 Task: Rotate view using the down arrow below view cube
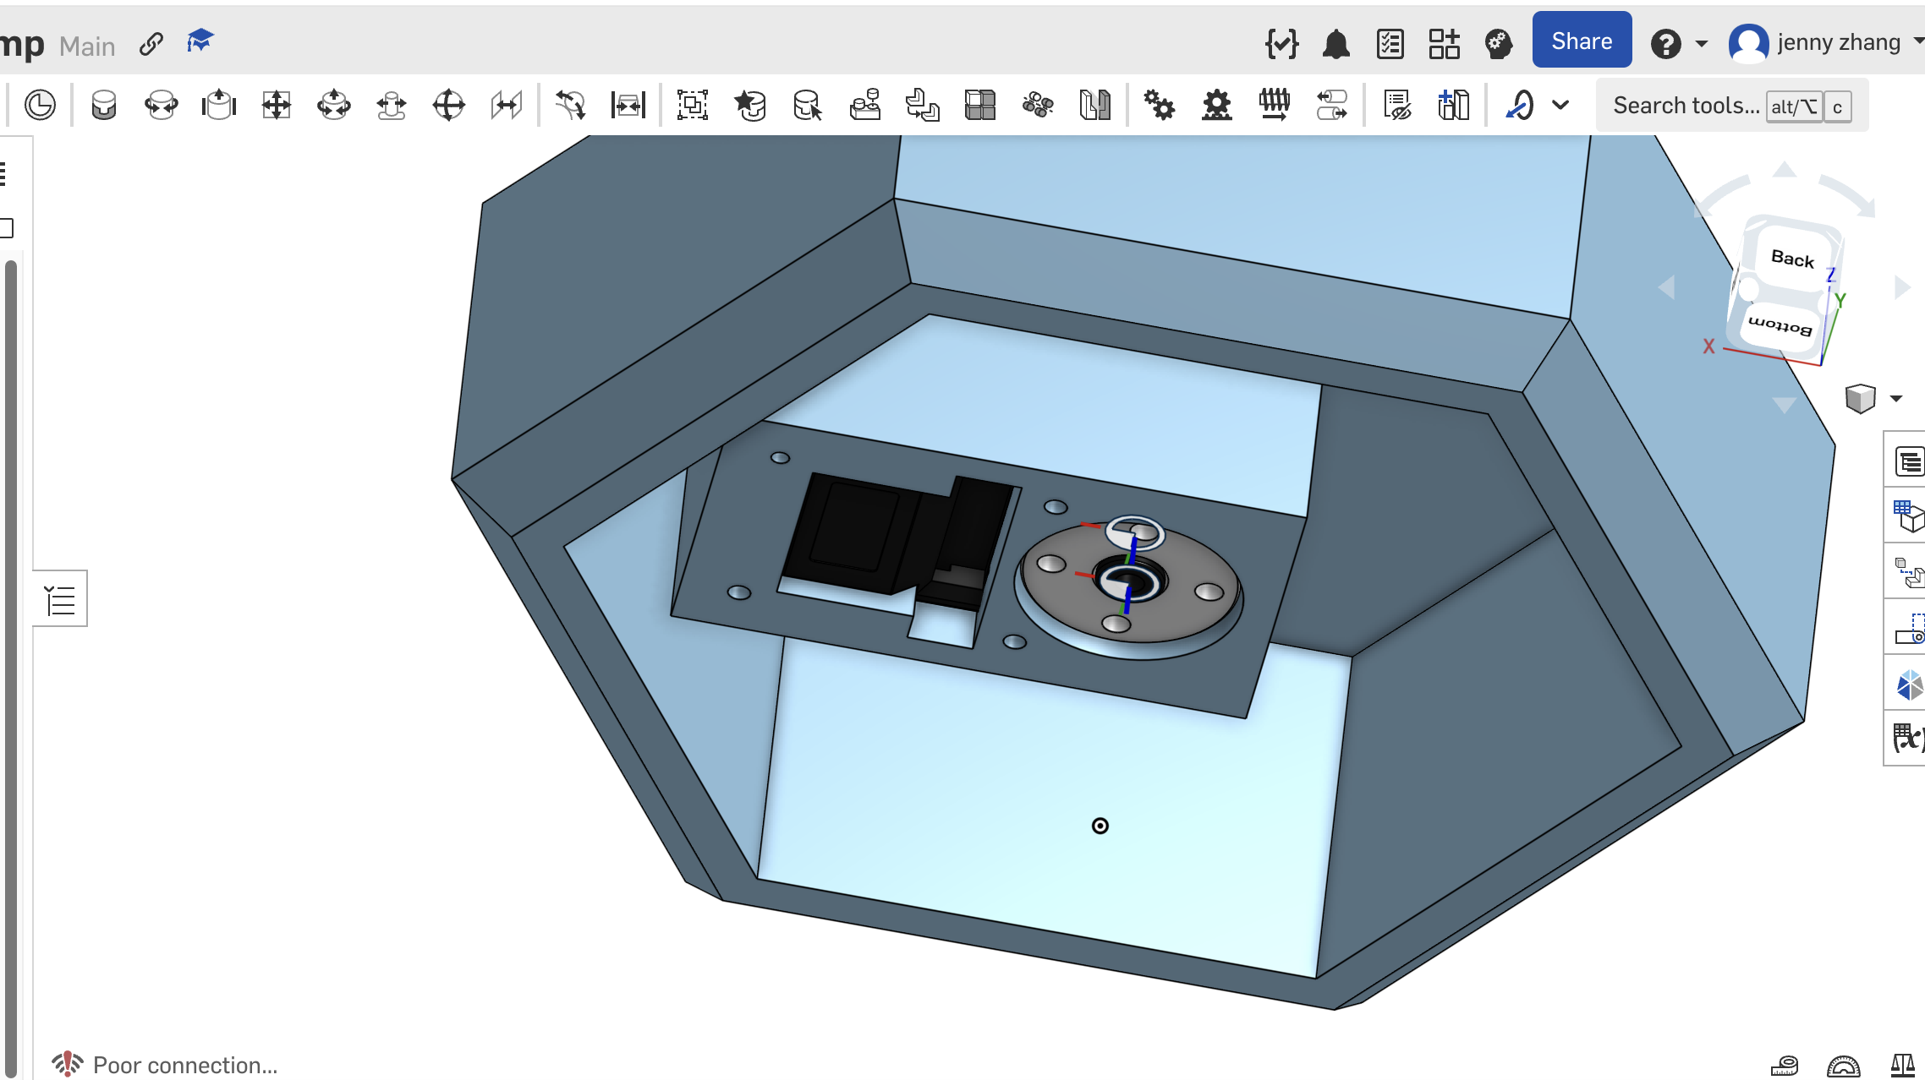(x=1785, y=406)
